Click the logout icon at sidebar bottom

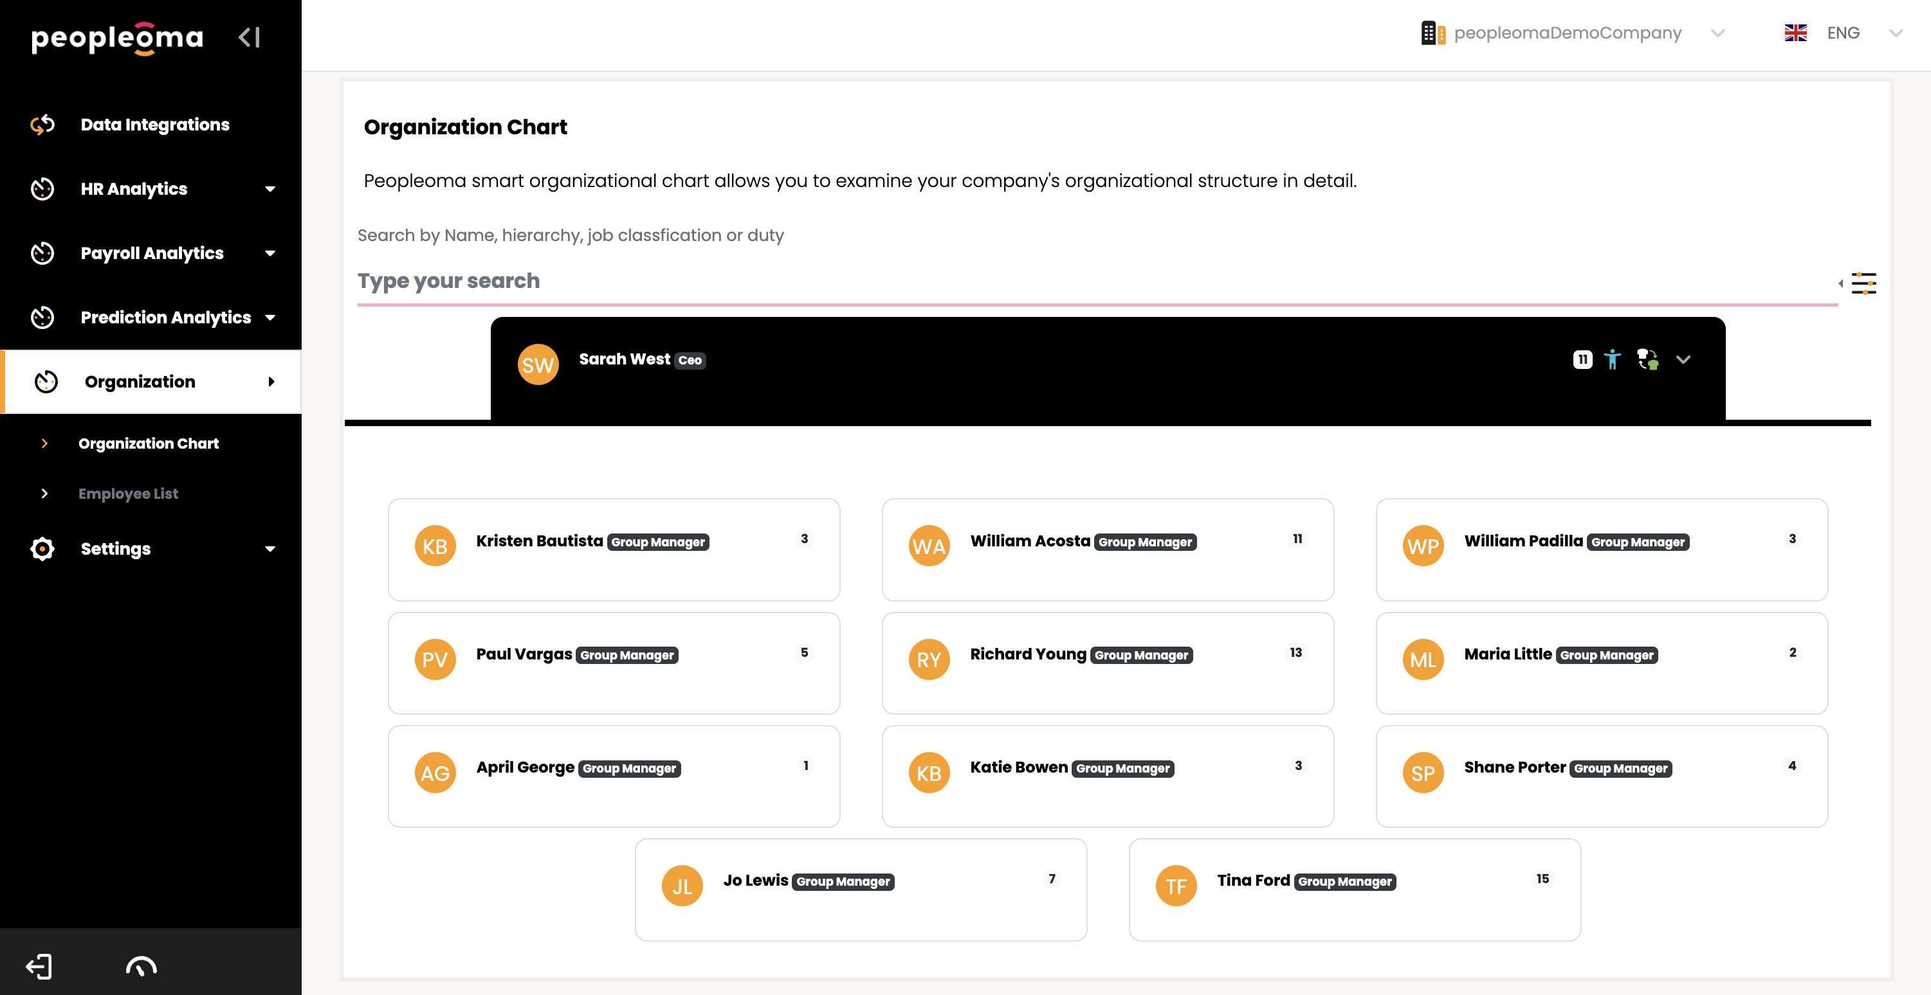[39, 967]
